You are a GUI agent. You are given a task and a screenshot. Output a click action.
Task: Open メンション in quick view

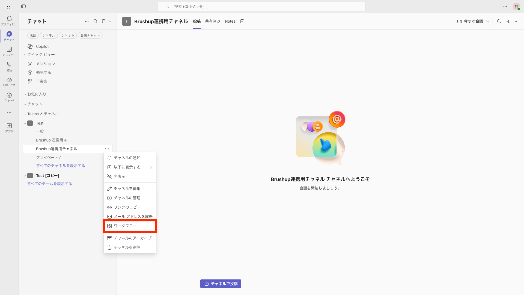[x=68, y=64]
